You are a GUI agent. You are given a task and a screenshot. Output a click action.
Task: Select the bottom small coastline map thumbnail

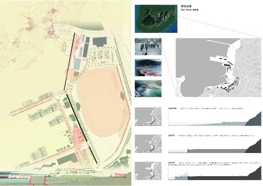tap(148, 171)
